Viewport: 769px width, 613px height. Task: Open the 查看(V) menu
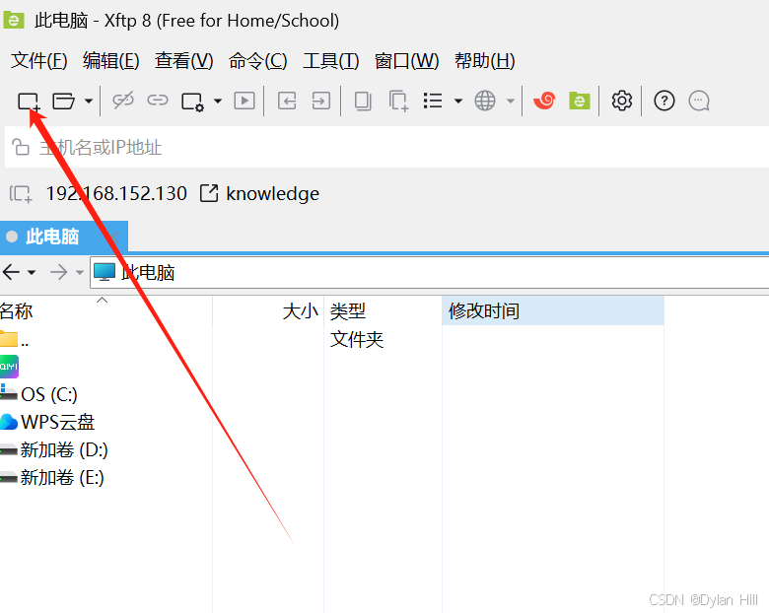184,61
